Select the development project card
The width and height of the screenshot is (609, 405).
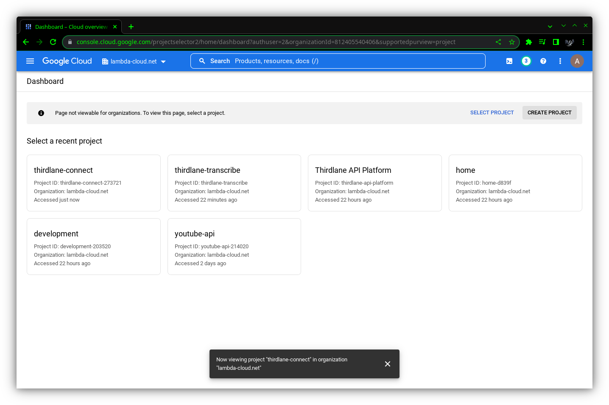click(x=94, y=247)
